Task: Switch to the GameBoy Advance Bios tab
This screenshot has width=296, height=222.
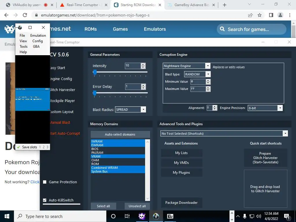Action: (191, 5)
